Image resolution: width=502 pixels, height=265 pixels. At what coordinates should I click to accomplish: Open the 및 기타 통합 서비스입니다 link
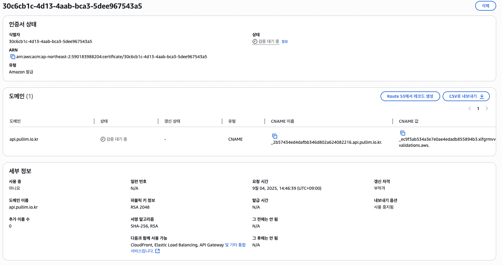(x=235, y=245)
